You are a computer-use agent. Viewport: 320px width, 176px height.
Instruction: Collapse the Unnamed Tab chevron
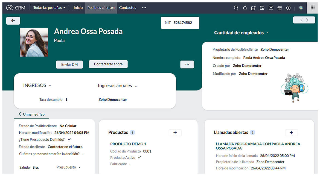click(19, 114)
